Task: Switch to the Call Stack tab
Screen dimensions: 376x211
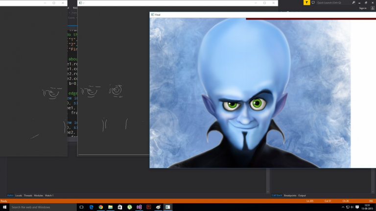Action: coord(277,195)
